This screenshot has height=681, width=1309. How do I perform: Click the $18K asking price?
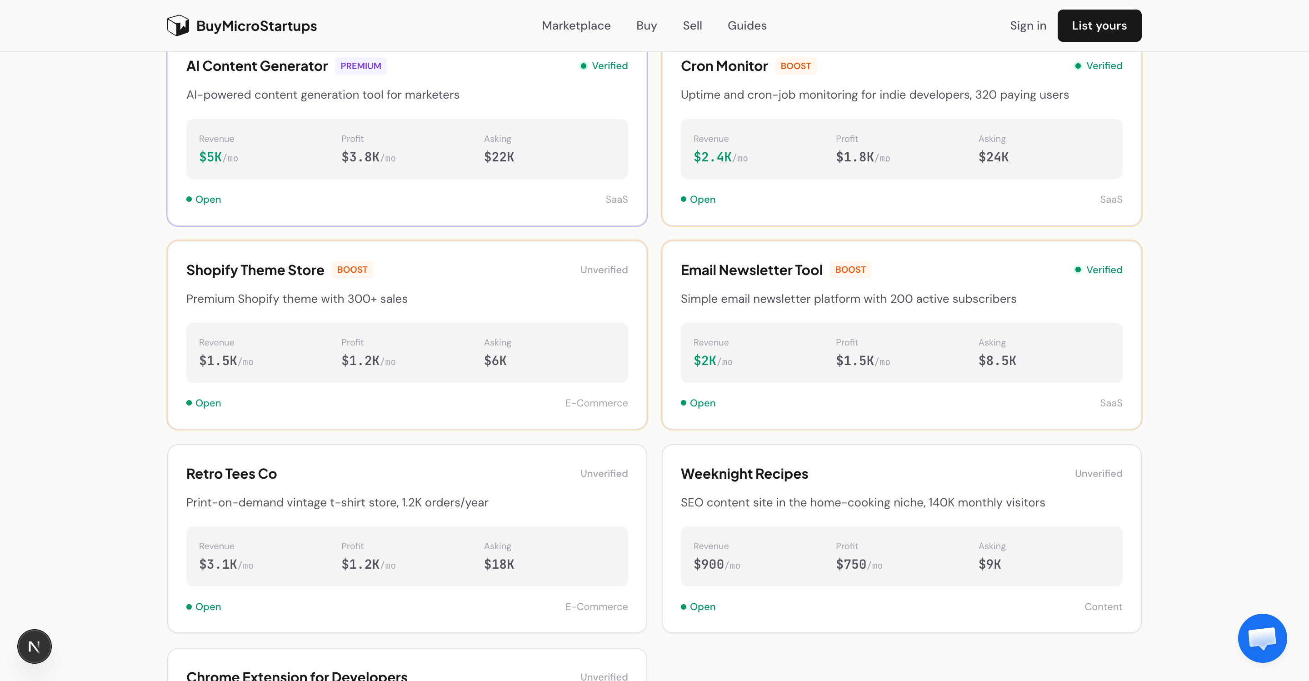(x=499, y=565)
